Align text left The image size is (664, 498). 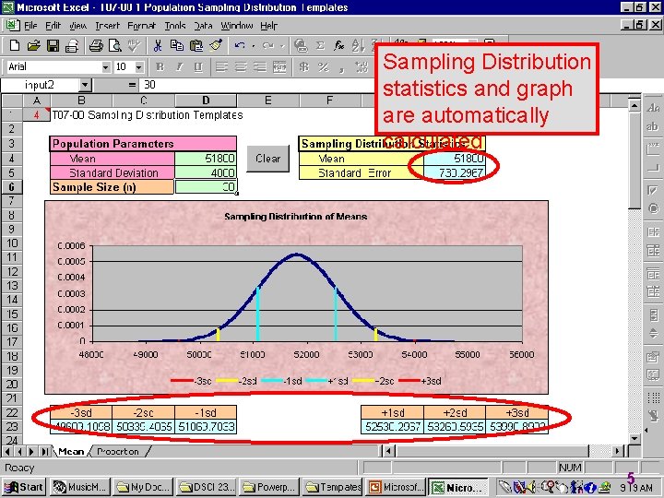221,67
